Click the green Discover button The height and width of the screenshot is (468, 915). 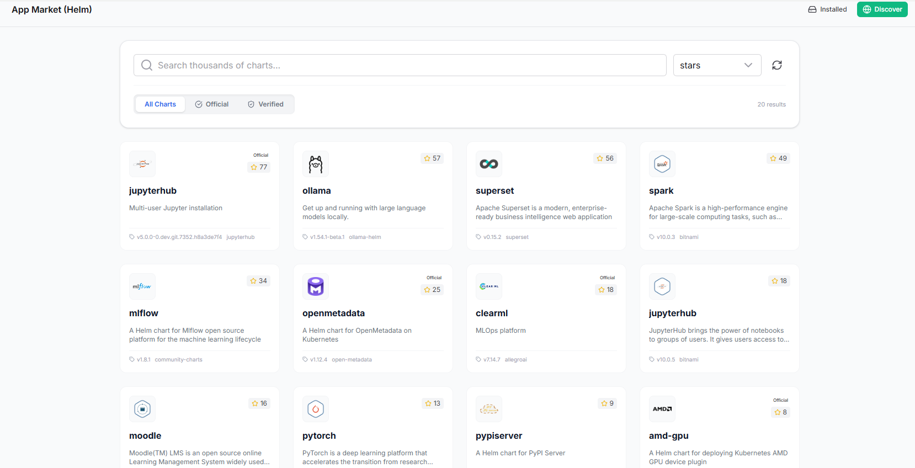click(882, 9)
